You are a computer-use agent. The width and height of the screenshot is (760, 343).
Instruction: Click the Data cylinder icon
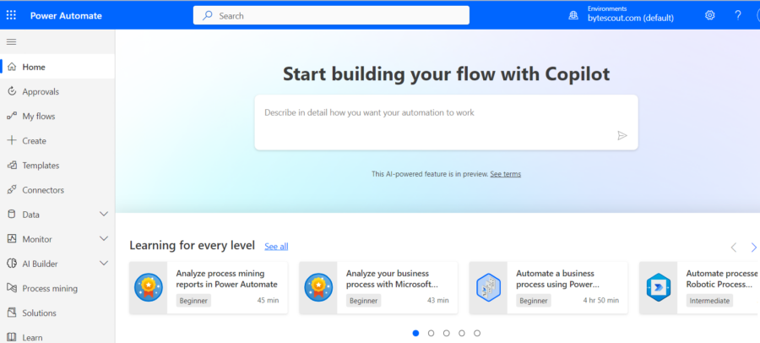12,214
